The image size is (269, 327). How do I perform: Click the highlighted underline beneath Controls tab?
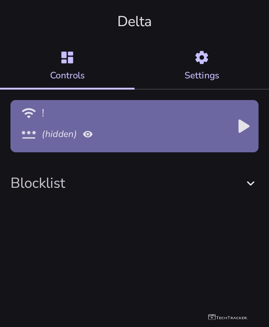[x=67, y=88]
